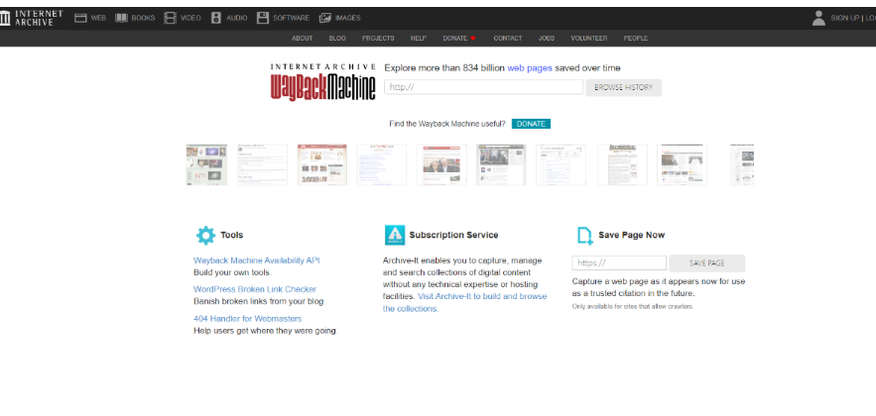Click the Internet Archive logo
This screenshot has width=876, height=416.
tap(32, 18)
